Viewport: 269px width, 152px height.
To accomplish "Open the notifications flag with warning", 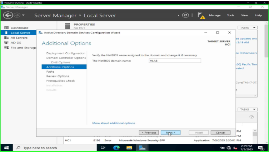I will pyautogui.click(x=201, y=16).
